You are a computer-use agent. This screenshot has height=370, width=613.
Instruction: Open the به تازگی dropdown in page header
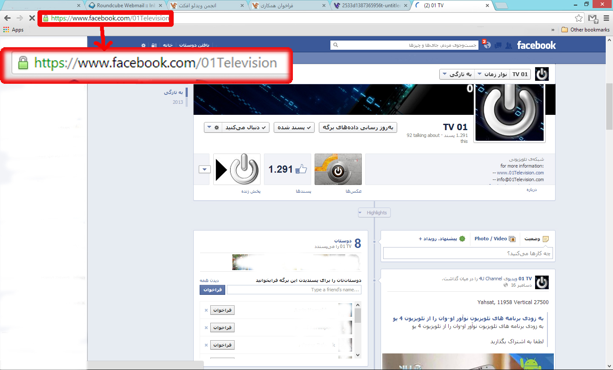coord(457,74)
